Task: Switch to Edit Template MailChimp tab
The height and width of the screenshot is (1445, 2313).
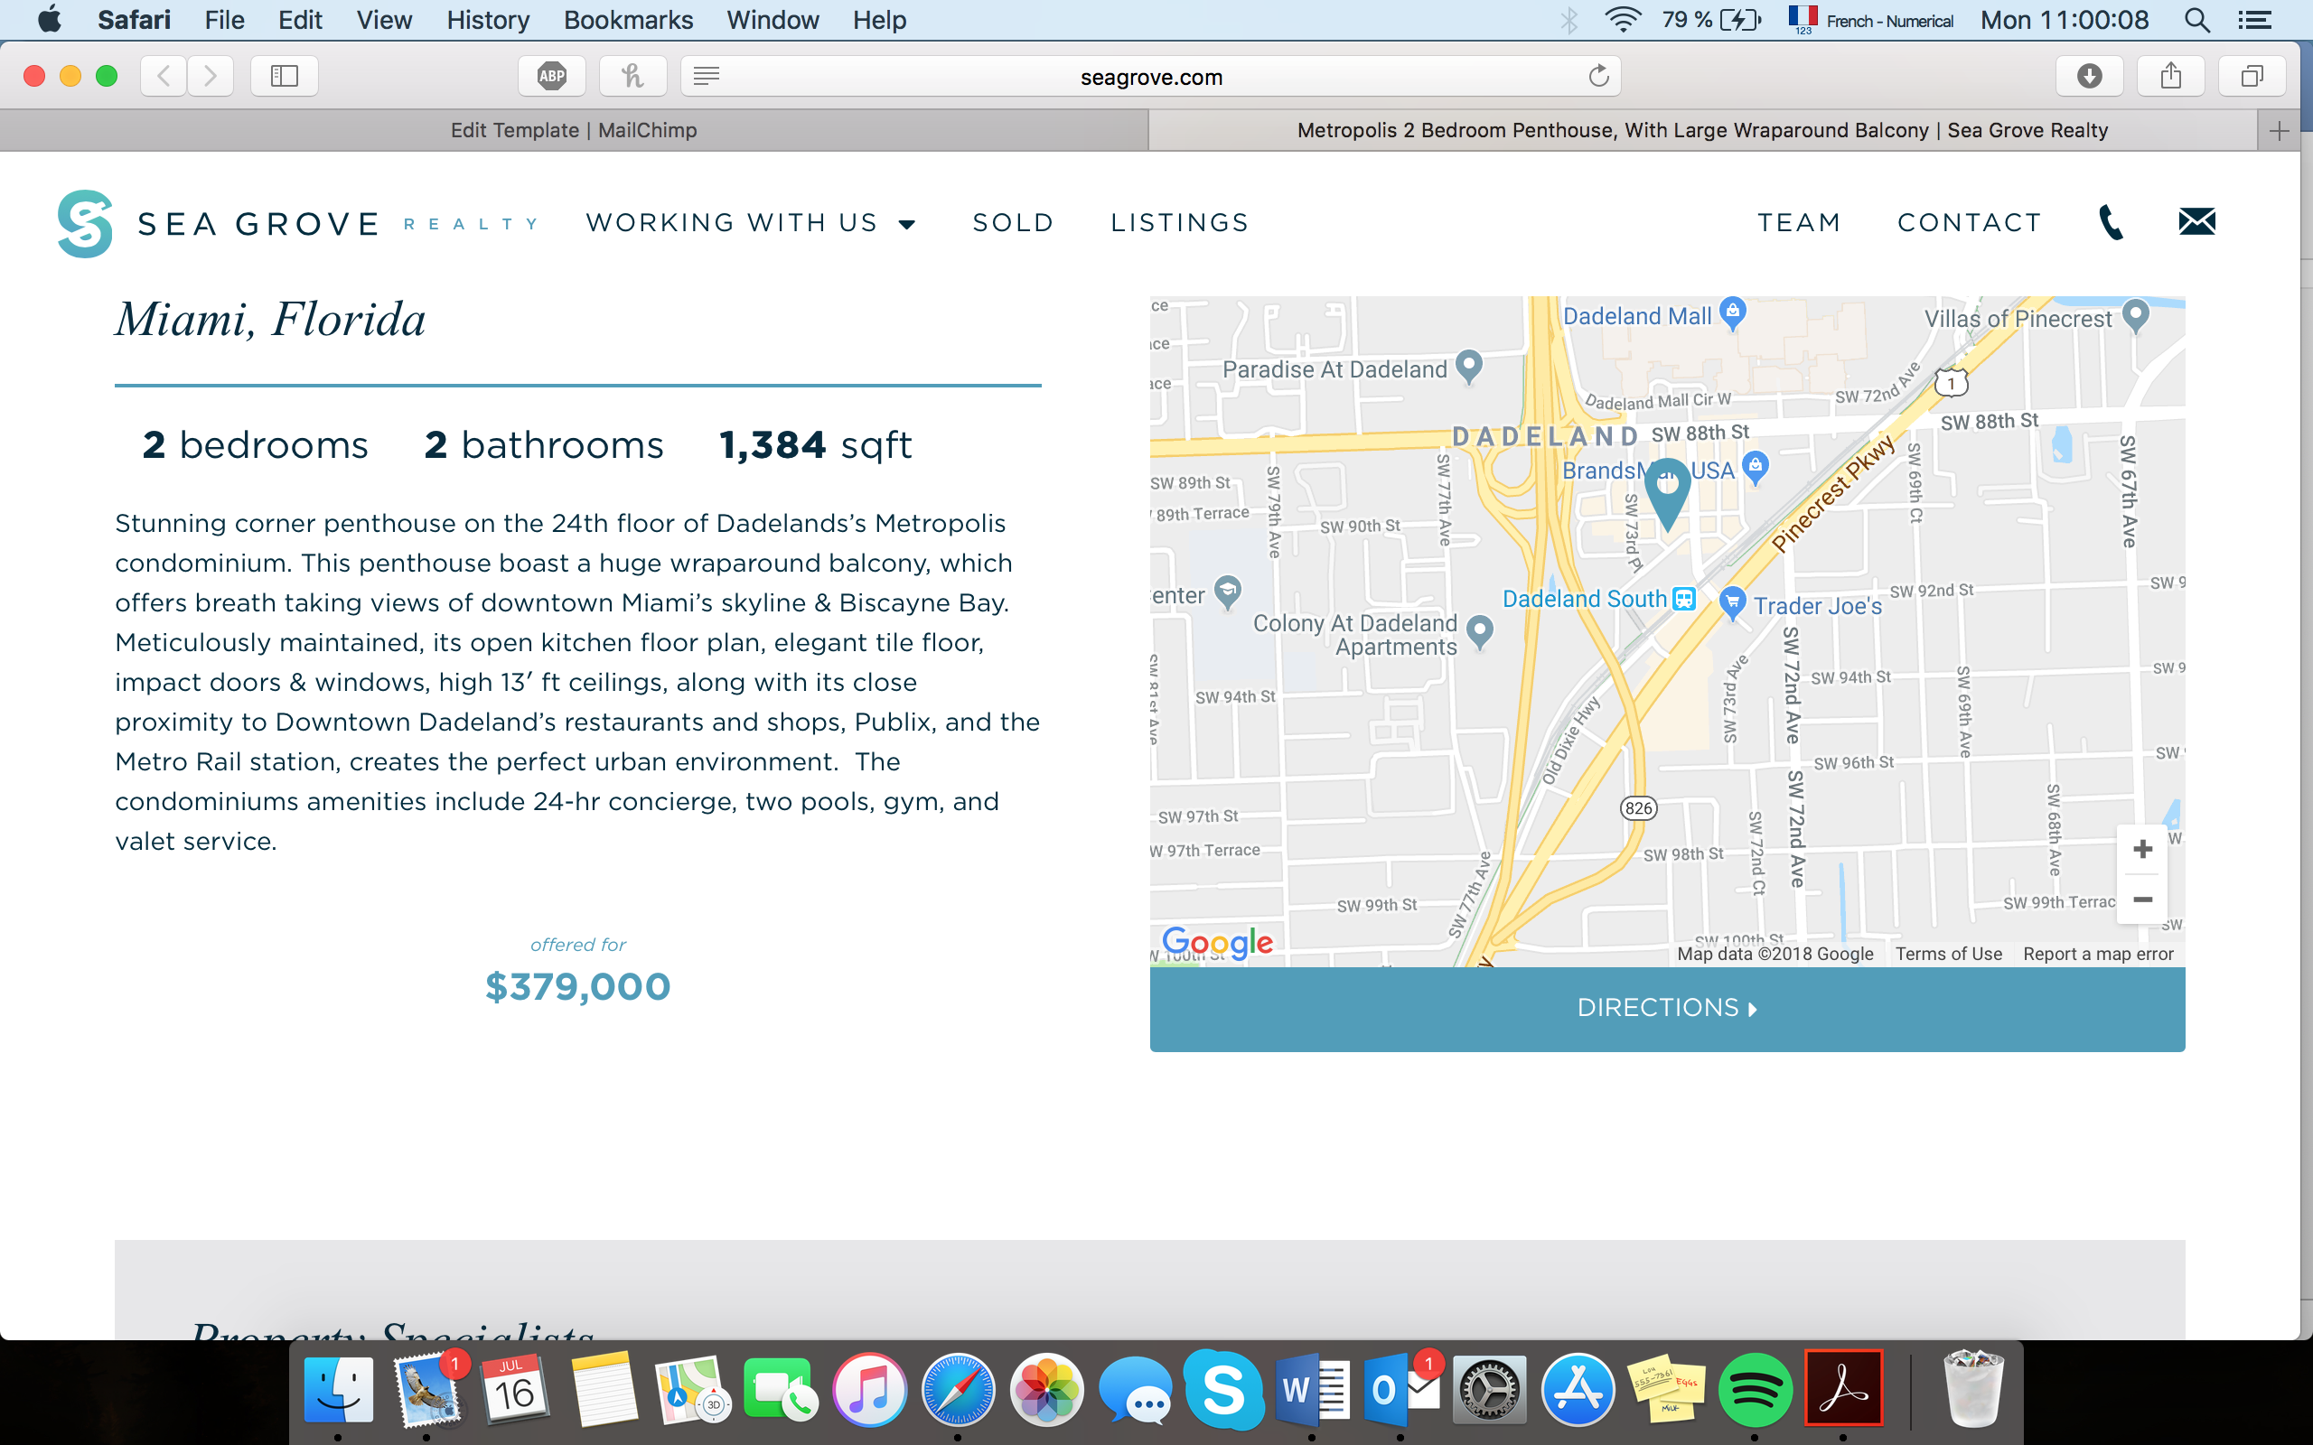Action: tap(574, 131)
